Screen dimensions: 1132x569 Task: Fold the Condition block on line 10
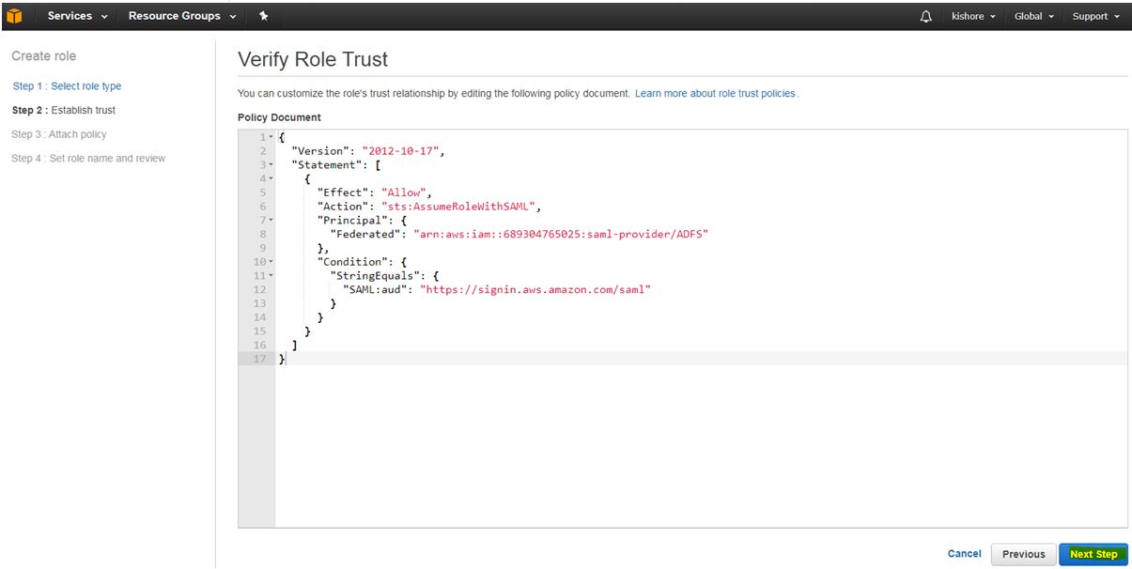tap(271, 262)
